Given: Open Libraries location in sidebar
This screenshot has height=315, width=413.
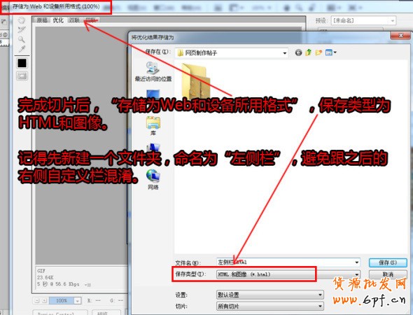Looking at the screenshot, I should (x=153, y=126).
